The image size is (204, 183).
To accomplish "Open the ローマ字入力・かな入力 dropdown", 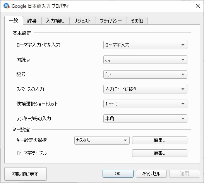I will click(x=145, y=45).
